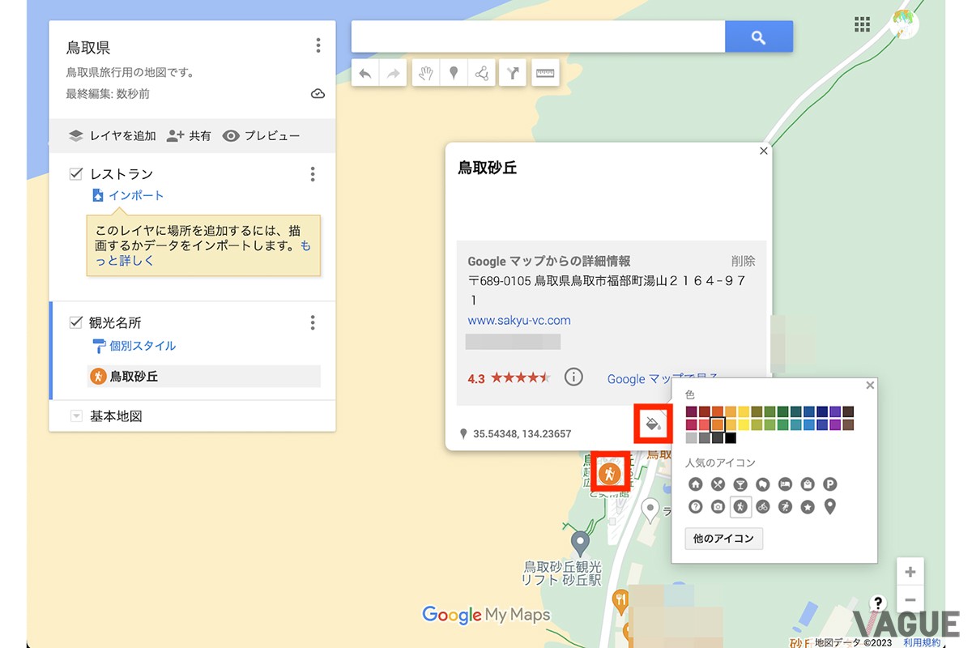Click 共有 to share the map

click(189, 136)
